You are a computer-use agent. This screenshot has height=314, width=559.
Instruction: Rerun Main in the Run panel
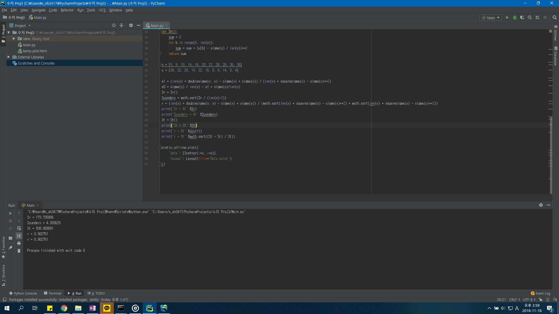[11, 213]
